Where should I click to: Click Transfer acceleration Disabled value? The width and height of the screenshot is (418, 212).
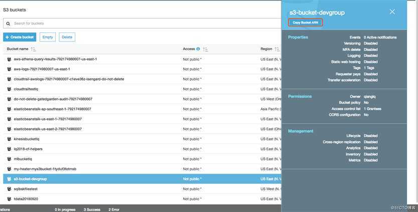click(370, 80)
